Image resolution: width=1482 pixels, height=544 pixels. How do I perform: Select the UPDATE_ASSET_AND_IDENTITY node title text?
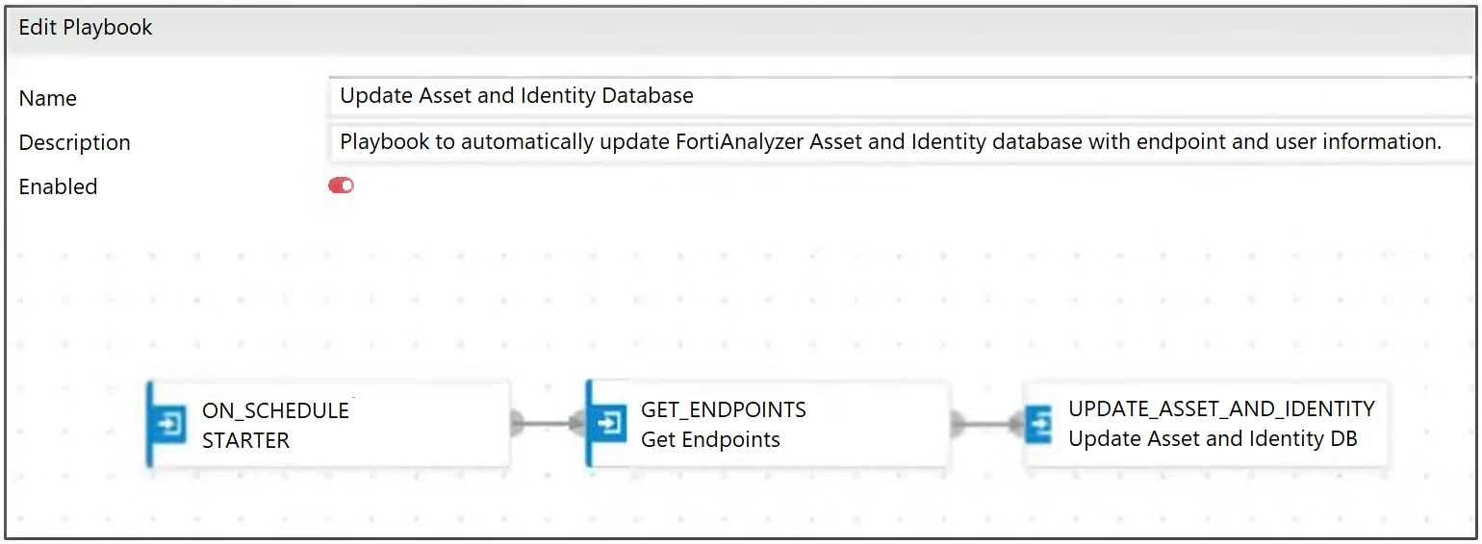pyautogui.click(x=1221, y=408)
